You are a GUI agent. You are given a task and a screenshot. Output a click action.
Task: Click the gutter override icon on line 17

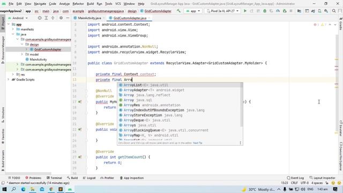coord(80,102)
